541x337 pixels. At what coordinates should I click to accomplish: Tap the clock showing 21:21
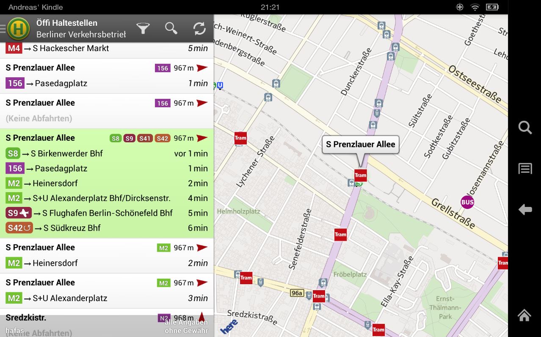[270, 7]
